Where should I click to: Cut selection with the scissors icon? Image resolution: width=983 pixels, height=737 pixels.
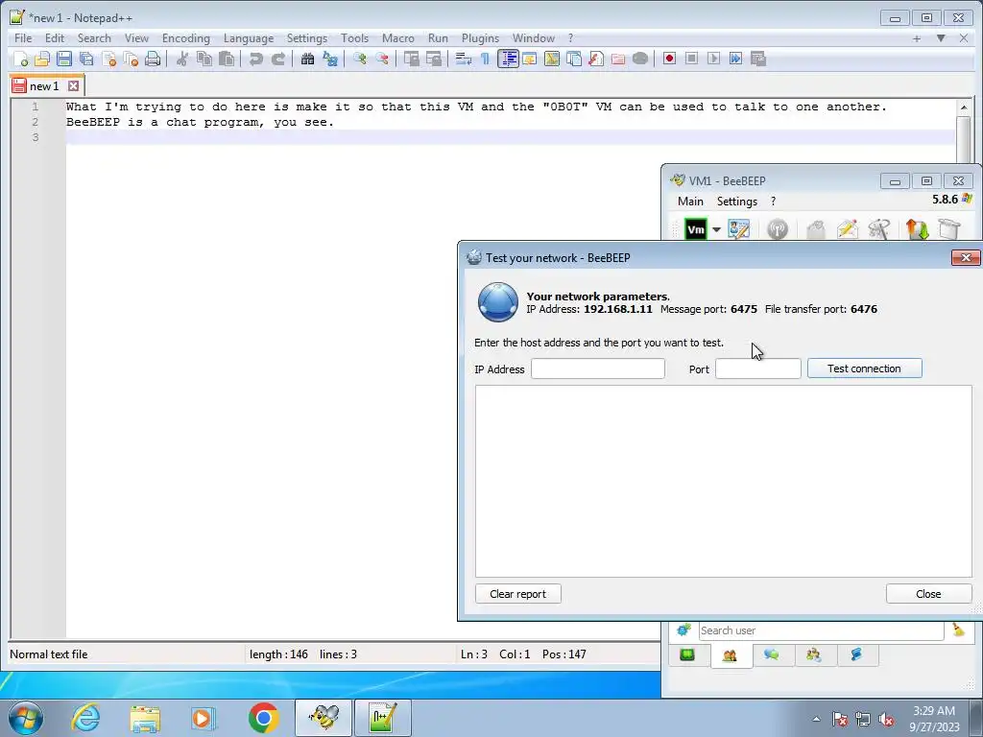(181, 59)
